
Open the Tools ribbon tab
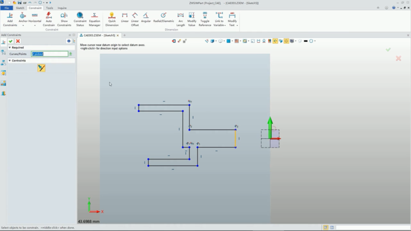(x=50, y=8)
